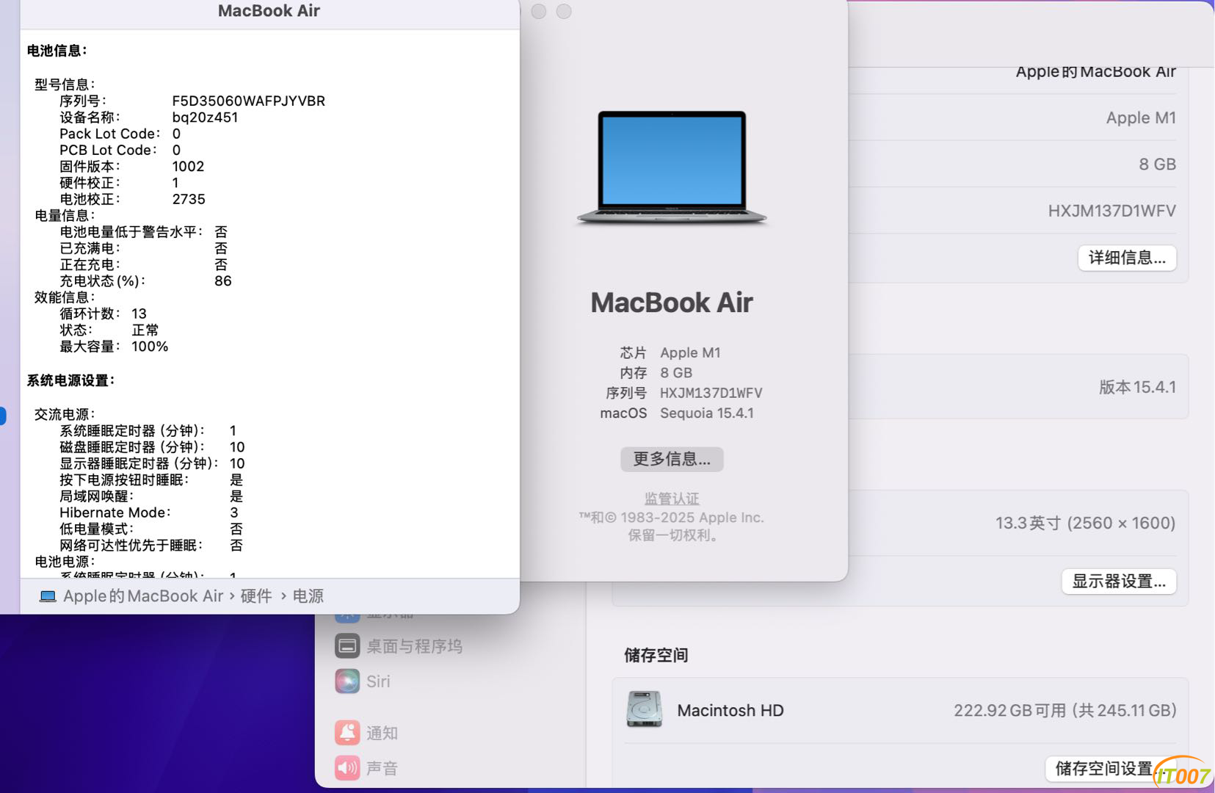1215x793 pixels.
Task: Click the 详细信息... button in System Settings
Action: [x=1127, y=258]
